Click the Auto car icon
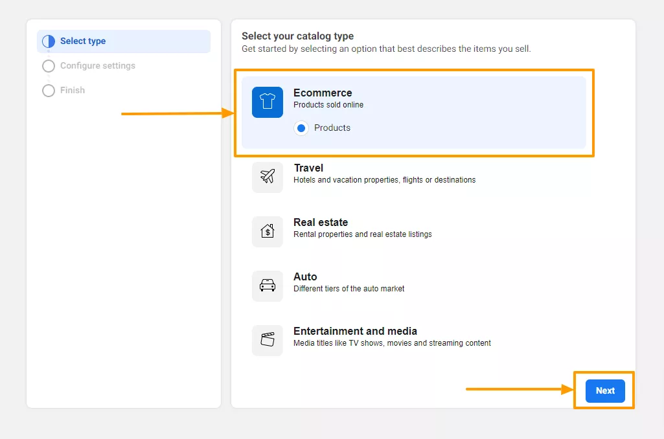The width and height of the screenshot is (664, 439). [268, 286]
